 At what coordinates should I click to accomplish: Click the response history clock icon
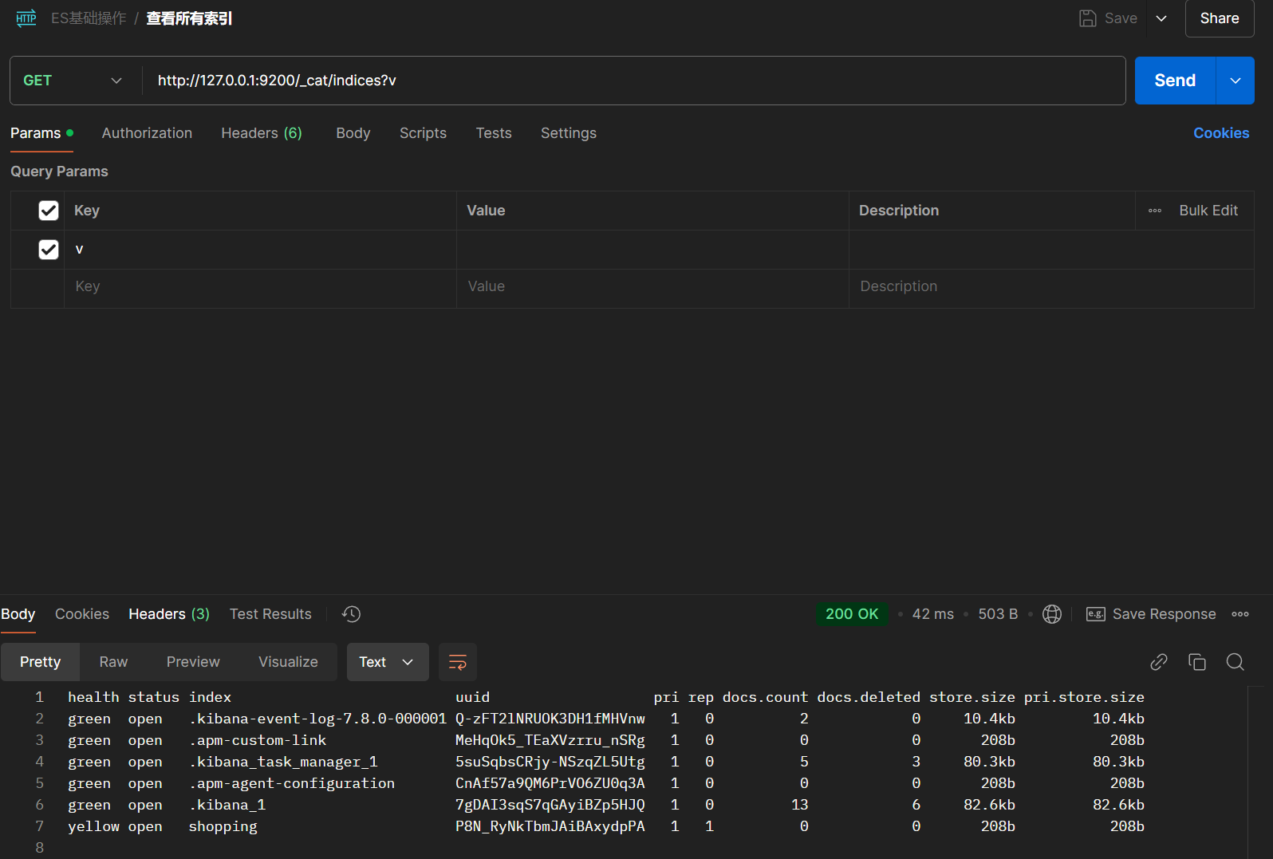(351, 614)
